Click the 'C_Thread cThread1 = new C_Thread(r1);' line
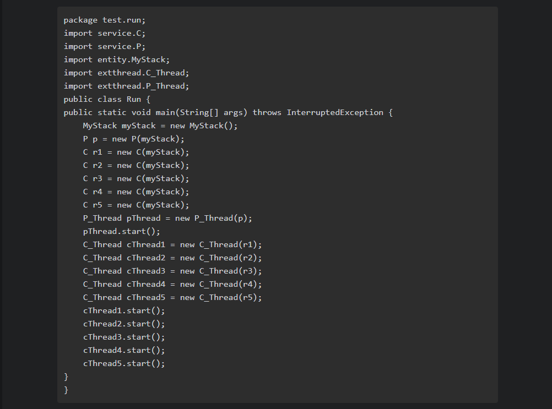Viewport: 552px width, 409px height. (172, 245)
